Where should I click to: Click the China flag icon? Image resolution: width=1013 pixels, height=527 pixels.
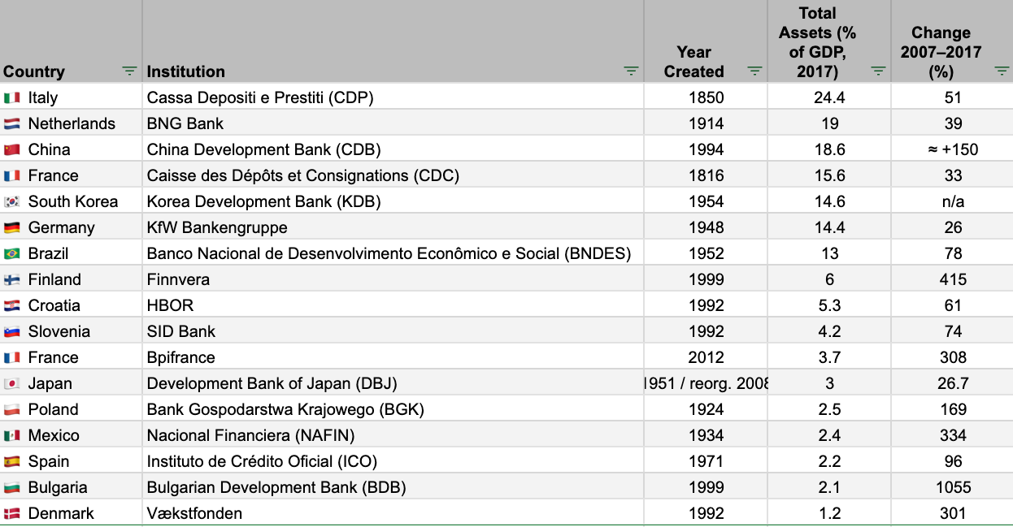point(12,149)
